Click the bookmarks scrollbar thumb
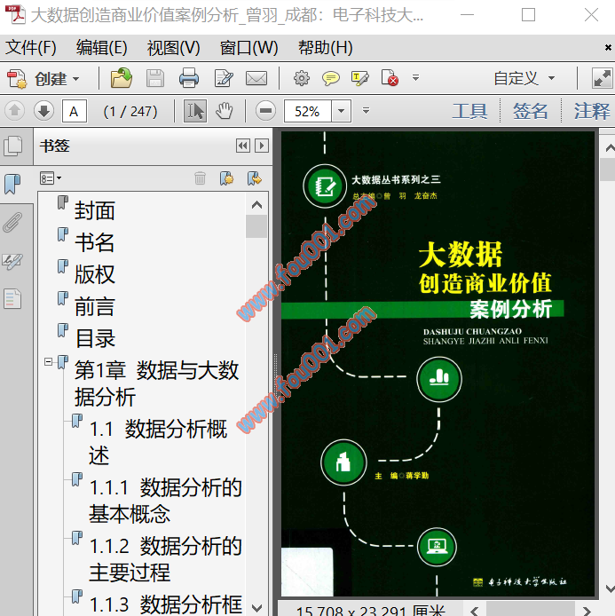615x616 pixels. click(256, 225)
